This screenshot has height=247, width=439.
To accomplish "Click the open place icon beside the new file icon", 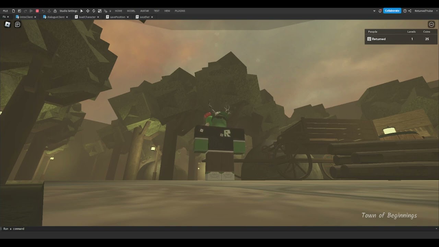I will click(19, 11).
